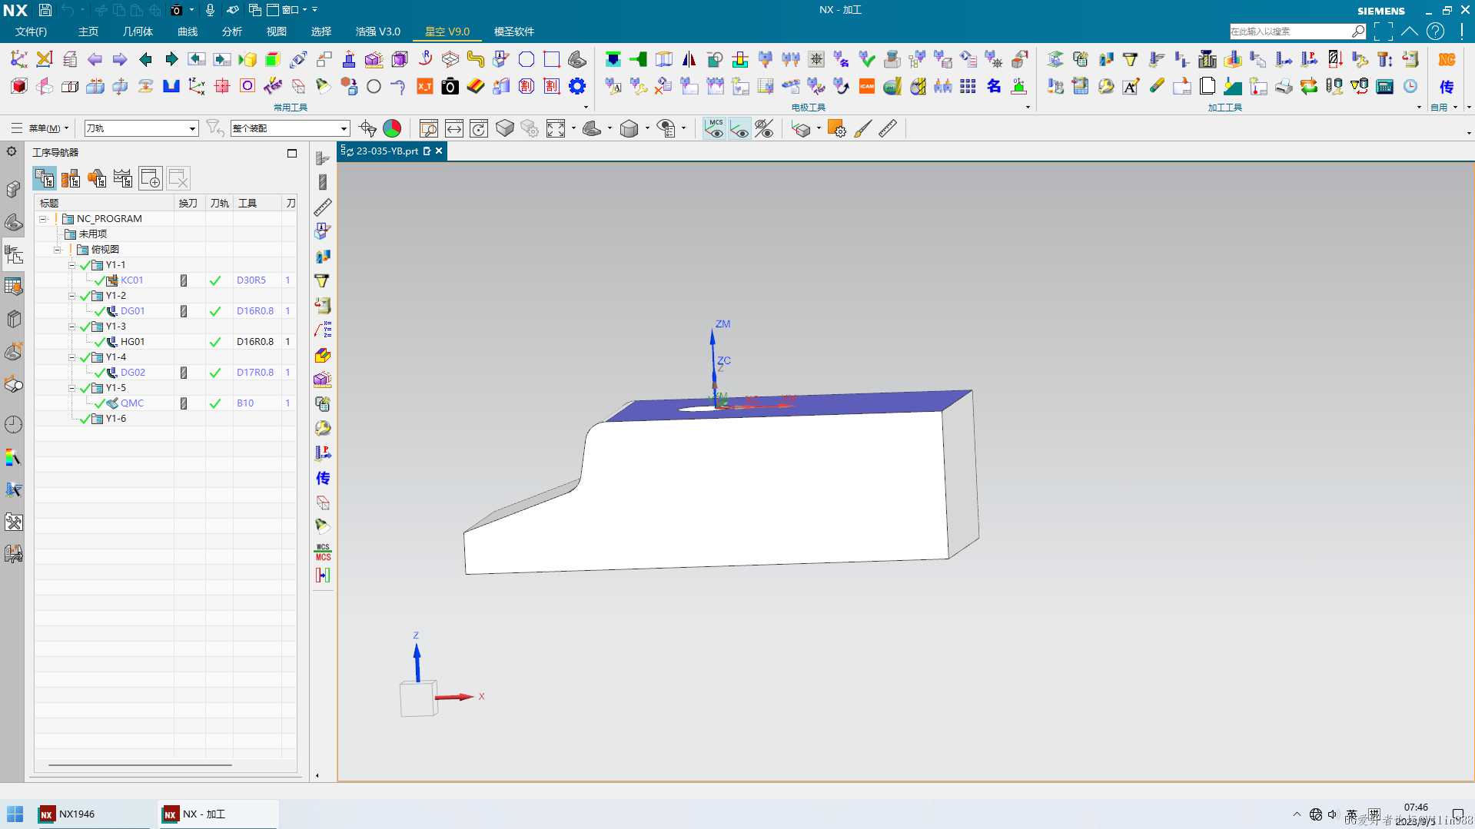Toggle KC01 operation checkmark status
Screen dimensions: 1475x829
click(x=215, y=280)
